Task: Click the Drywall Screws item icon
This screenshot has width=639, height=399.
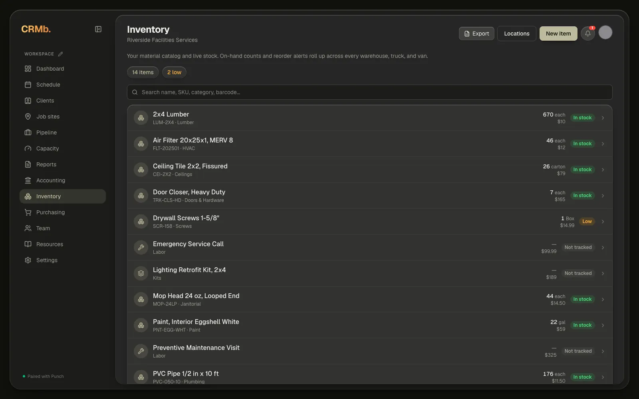Action: (x=141, y=221)
